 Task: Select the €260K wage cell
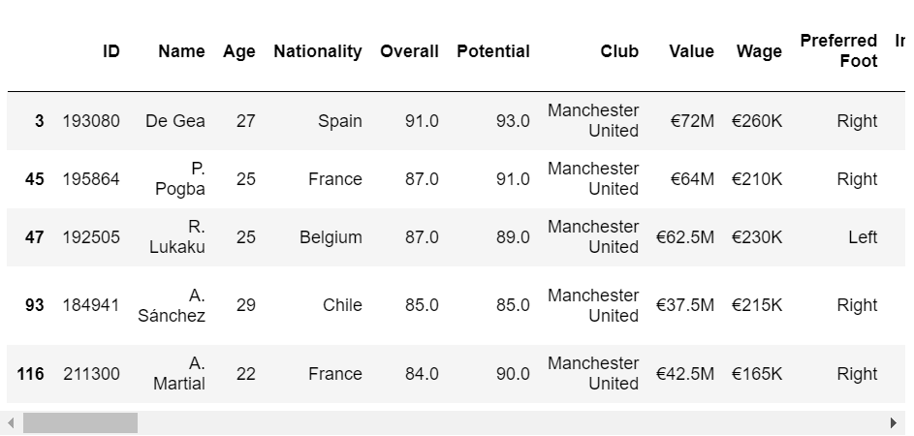[x=757, y=121]
